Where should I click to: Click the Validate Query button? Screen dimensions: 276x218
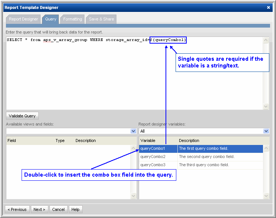point(22,116)
